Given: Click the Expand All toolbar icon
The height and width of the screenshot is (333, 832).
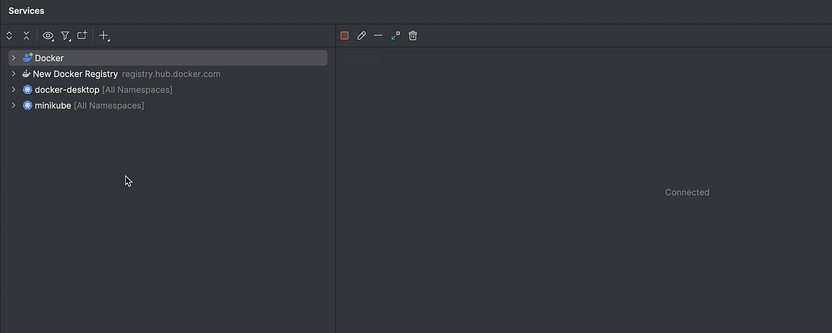Looking at the screenshot, I should point(9,36).
